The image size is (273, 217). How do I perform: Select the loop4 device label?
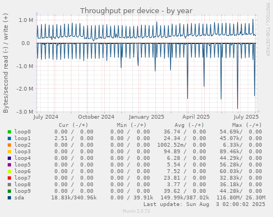point(23,158)
